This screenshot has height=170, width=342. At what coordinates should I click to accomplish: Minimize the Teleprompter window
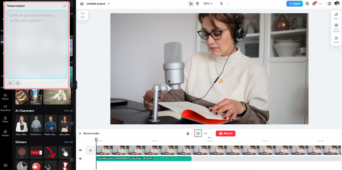click(x=65, y=6)
